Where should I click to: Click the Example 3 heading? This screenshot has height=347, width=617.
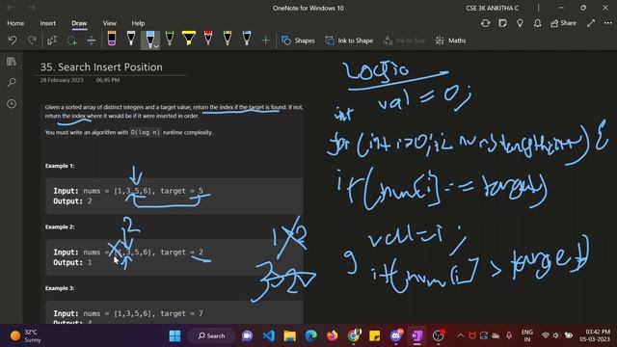60,288
